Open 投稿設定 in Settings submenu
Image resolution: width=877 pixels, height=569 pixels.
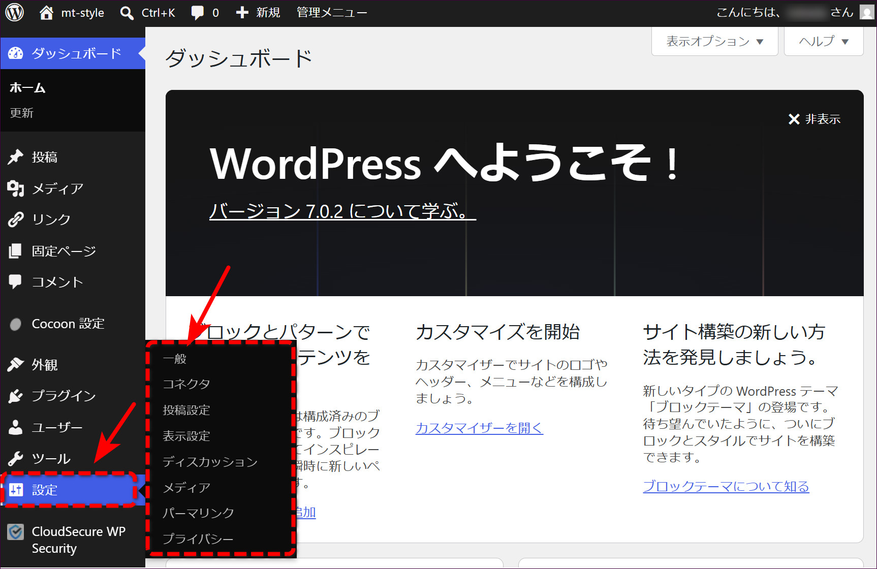pyautogui.click(x=186, y=410)
